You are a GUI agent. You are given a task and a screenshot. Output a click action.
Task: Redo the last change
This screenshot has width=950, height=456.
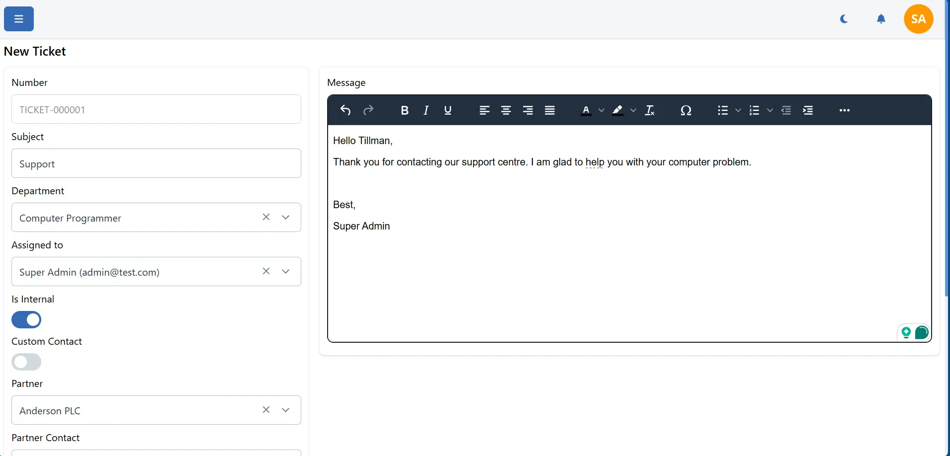(x=369, y=110)
